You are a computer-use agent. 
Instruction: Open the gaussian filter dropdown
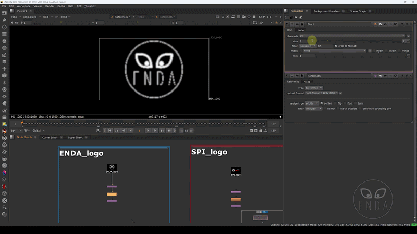point(308,46)
